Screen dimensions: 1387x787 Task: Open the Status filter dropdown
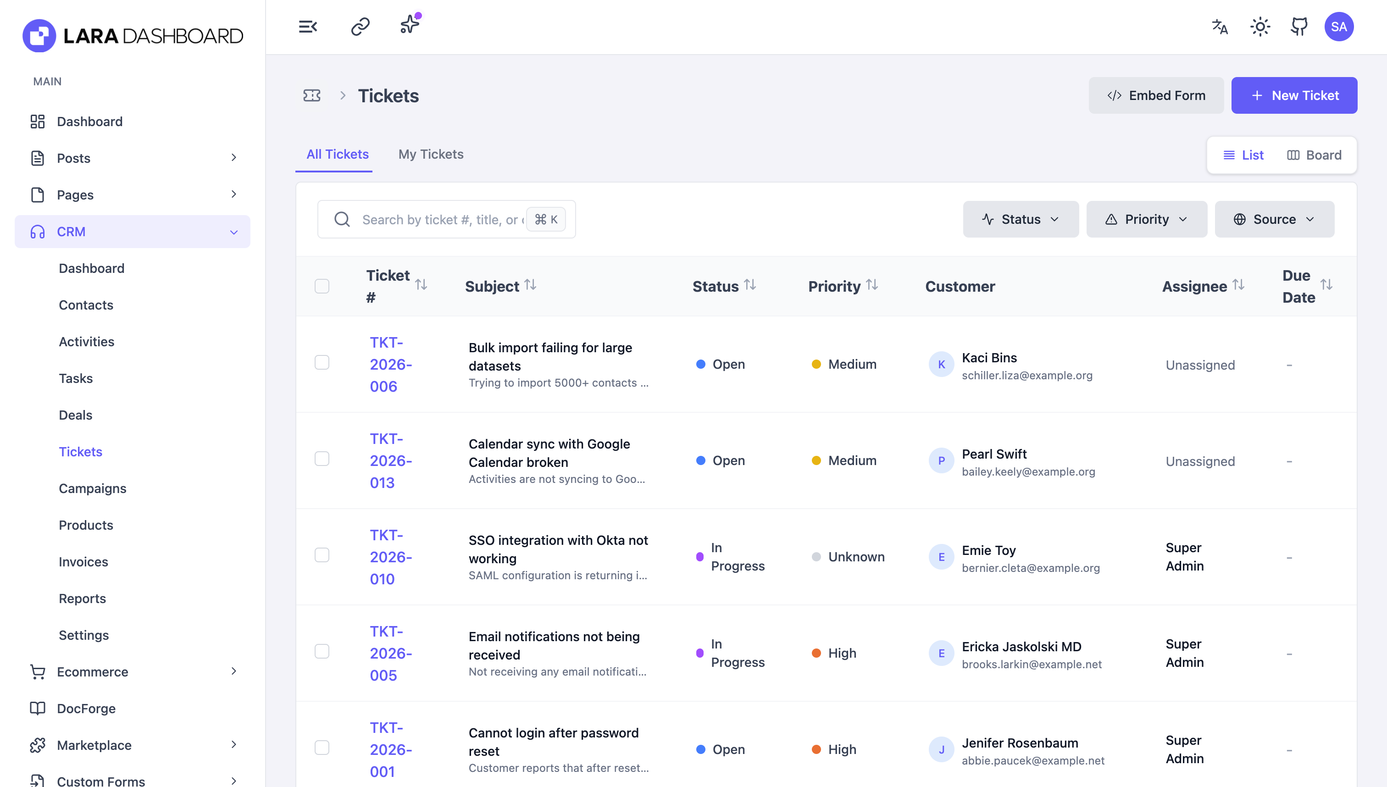(1020, 219)
